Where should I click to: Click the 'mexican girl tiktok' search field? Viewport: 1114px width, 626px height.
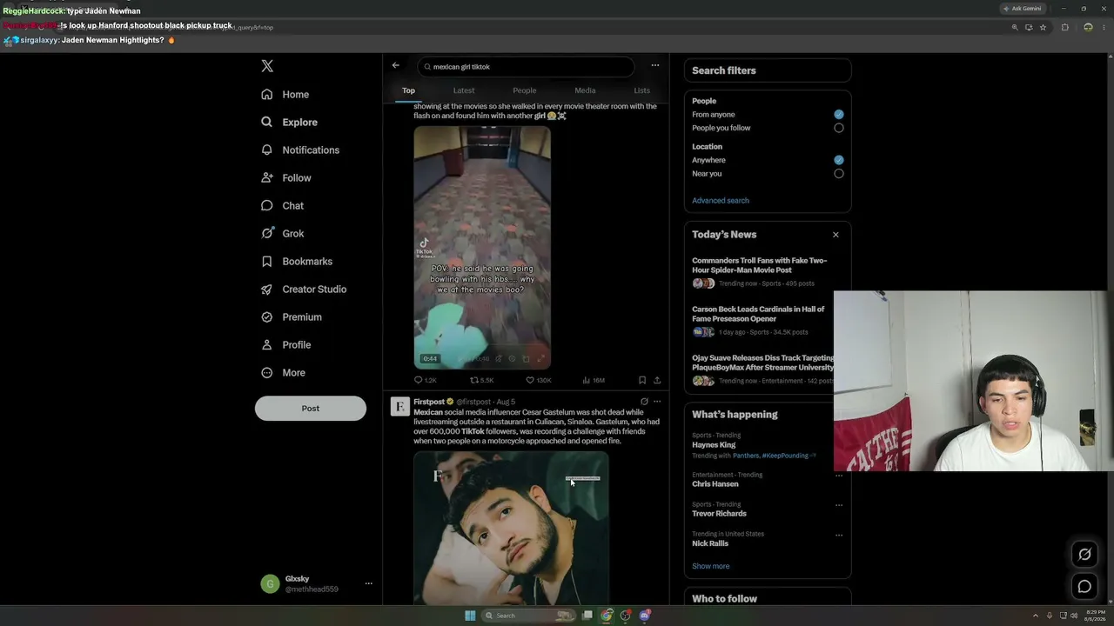(526, 66)
